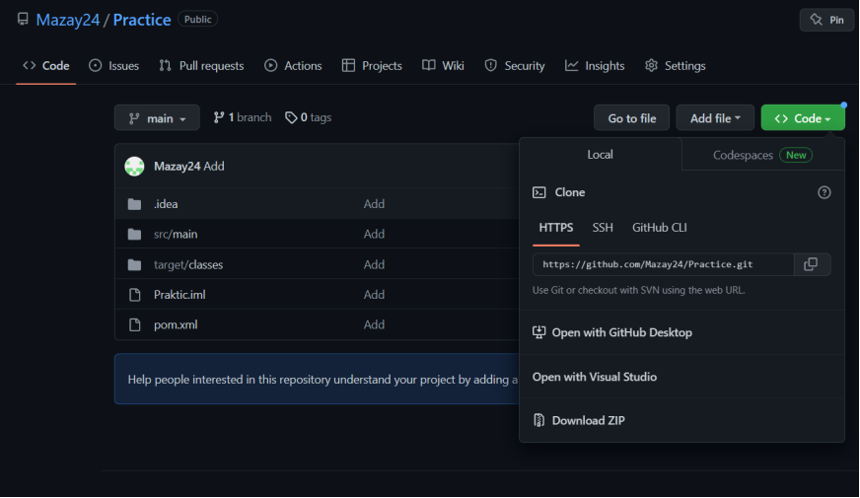Click the Clone terminal icon
The width and height of the screenshot is (860, 498).
pyautogui.click(x=539, y=192)
